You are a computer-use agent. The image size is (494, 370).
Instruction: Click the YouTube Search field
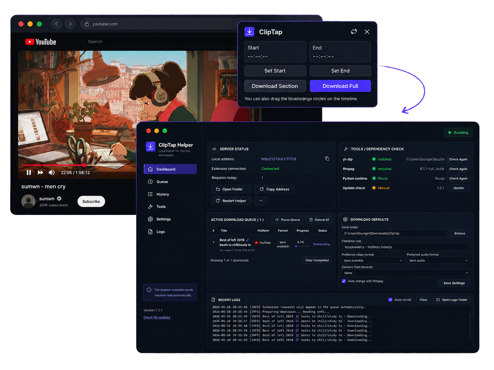tap(160, 42)
